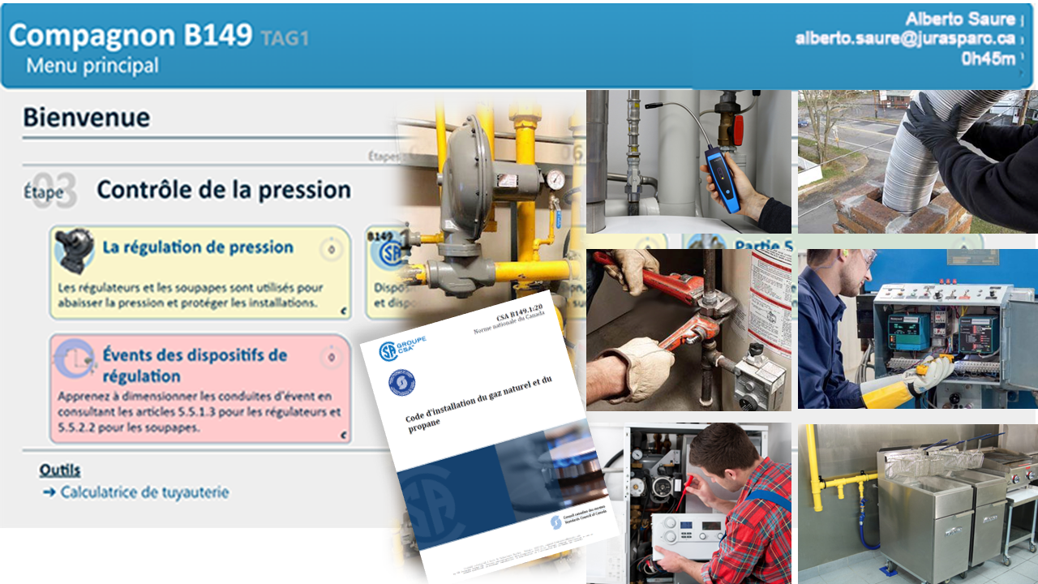The width and height of the screenshot is (1038, 584).
Task: Click the progress circle on La régulation de pression card
Action: 330,250
